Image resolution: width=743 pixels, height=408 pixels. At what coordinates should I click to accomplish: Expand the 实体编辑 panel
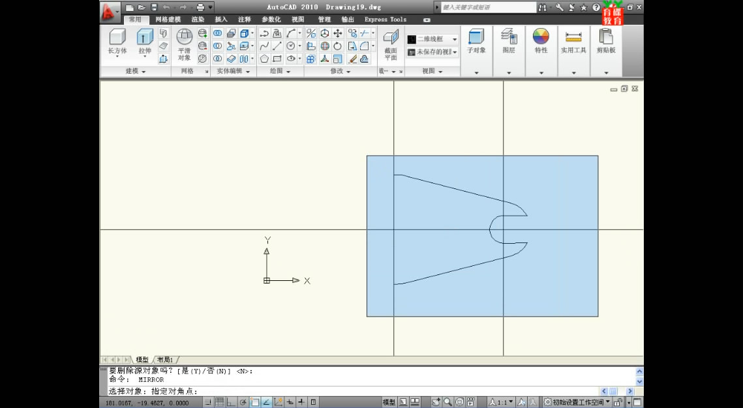pos(233,71)
